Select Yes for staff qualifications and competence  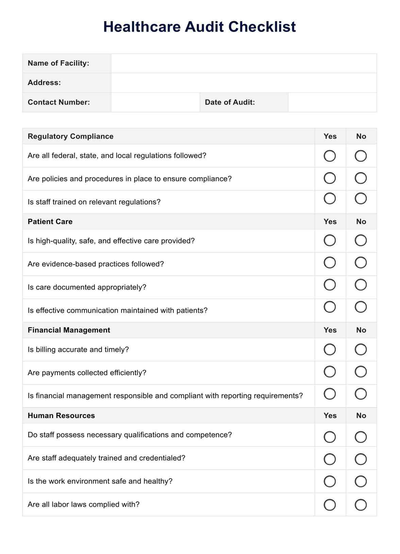[330, 437]
